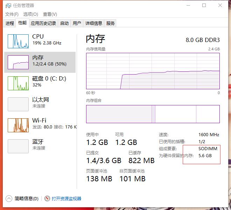Image resolution: width=231 pixels, height=210 pixels.
Task: Maximize the Task Manager window
Action: (204, 6)
